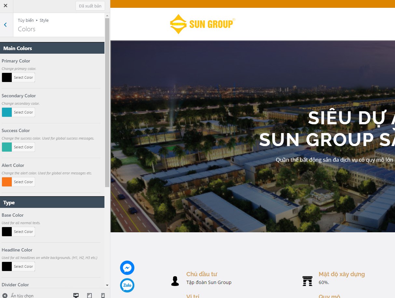Click Select Color for Base Color
This screenshot has height=298, width=395.
pyautogui.click(x=23, y=232)
